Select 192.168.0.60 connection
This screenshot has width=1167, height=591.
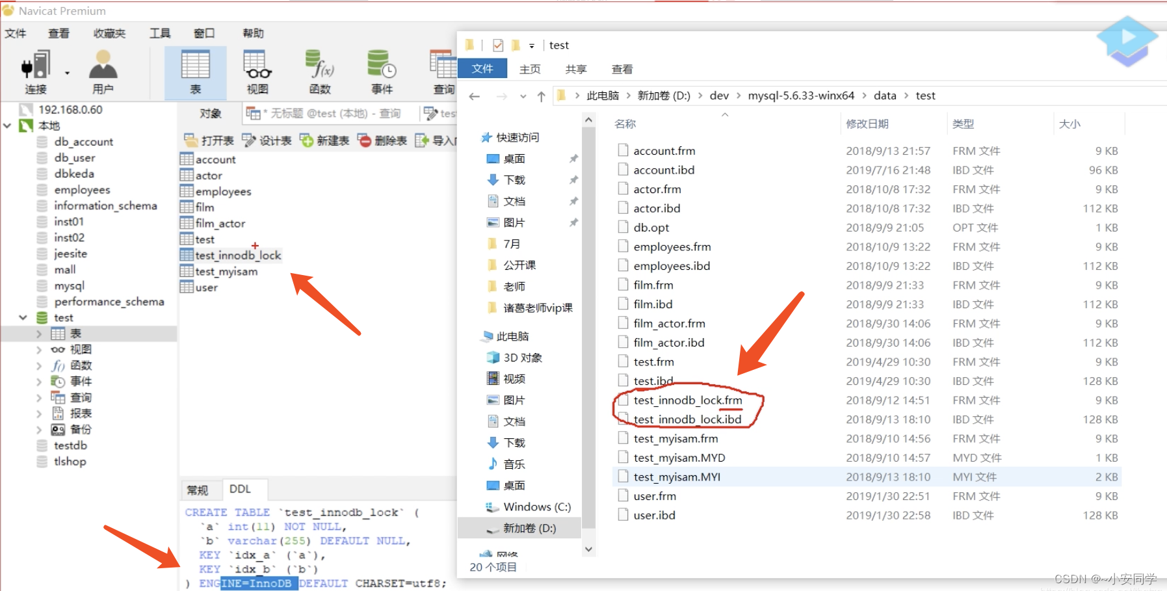click(x=70, y=110)
